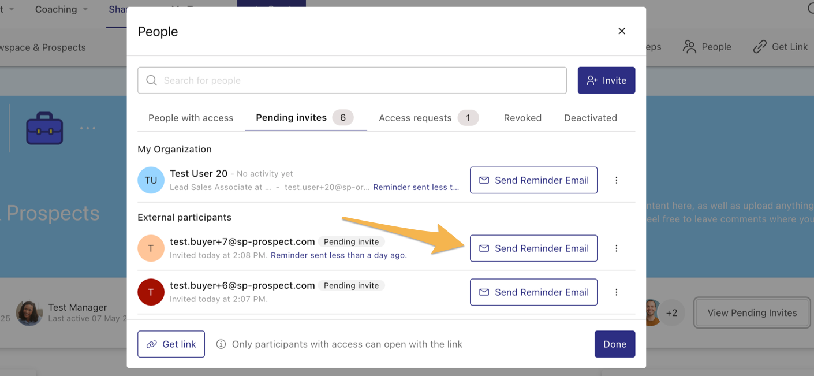Switch to People with access tab
Screen dimensions: 814x376
pyautogui.click(x=191, y=118)
